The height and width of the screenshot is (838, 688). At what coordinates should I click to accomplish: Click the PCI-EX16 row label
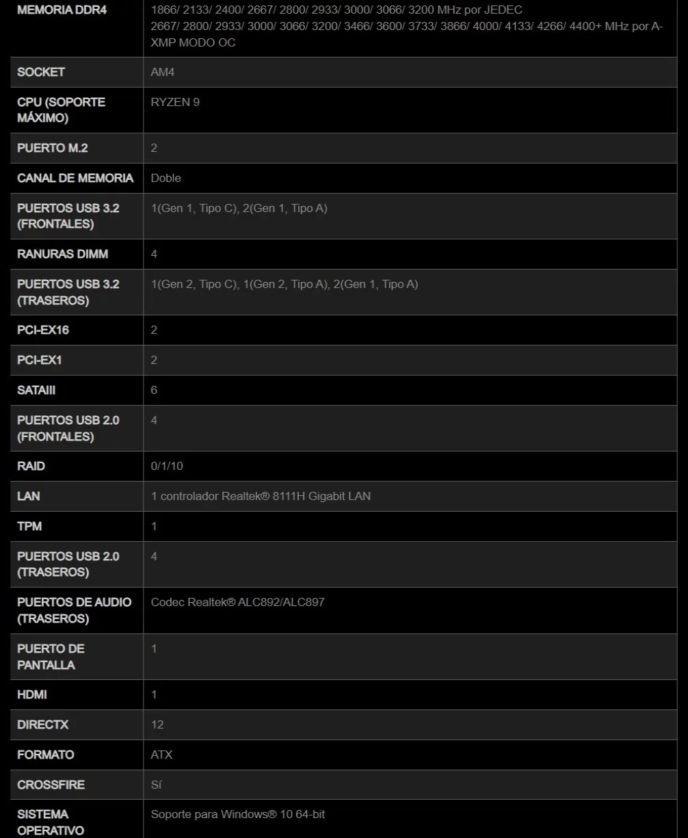(43, 330)
